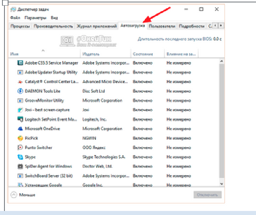The width and height of the screenshot is (256, 215).
Task: Click the Skype icon
Action: point(20,157)
